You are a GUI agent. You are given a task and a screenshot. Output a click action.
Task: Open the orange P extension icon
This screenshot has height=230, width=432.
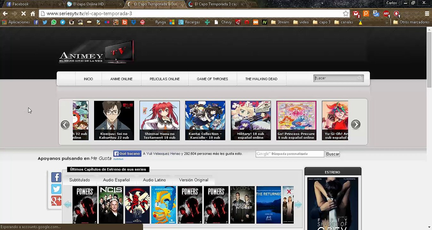366,14
